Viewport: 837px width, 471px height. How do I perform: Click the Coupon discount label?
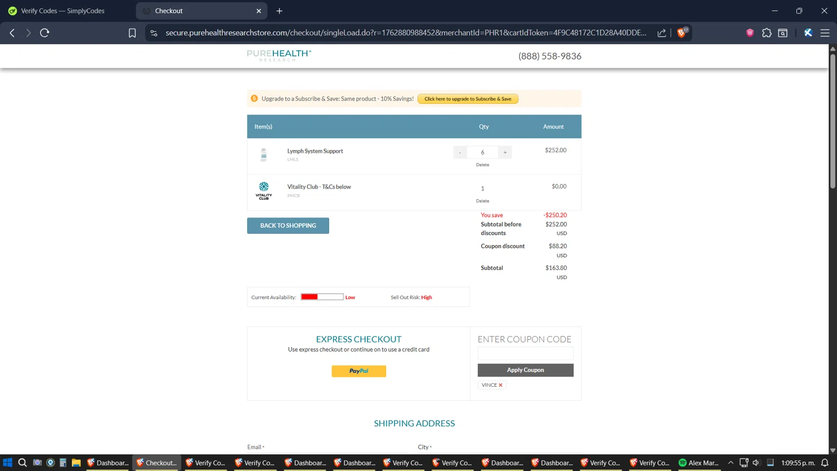tap(503, 246)
